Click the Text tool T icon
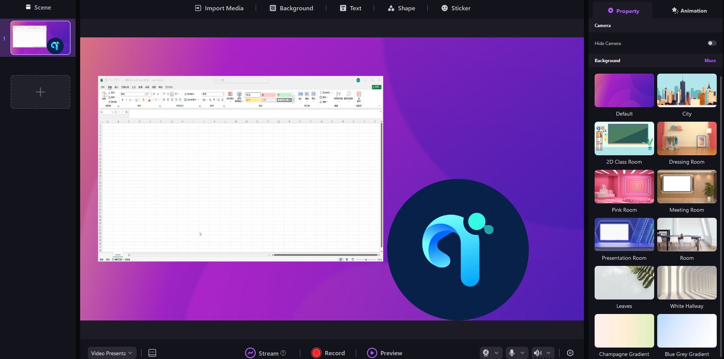 pos(343,8)
